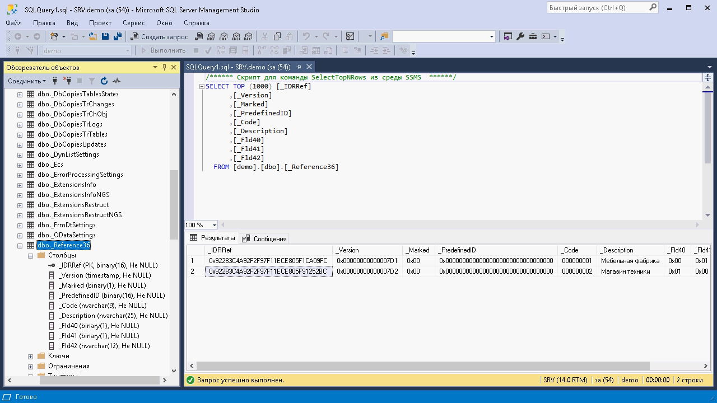This screenshot has width=717, height=403.
Task: Open the Окно menu
Action: pyautogui.click(x=164, y=23)
